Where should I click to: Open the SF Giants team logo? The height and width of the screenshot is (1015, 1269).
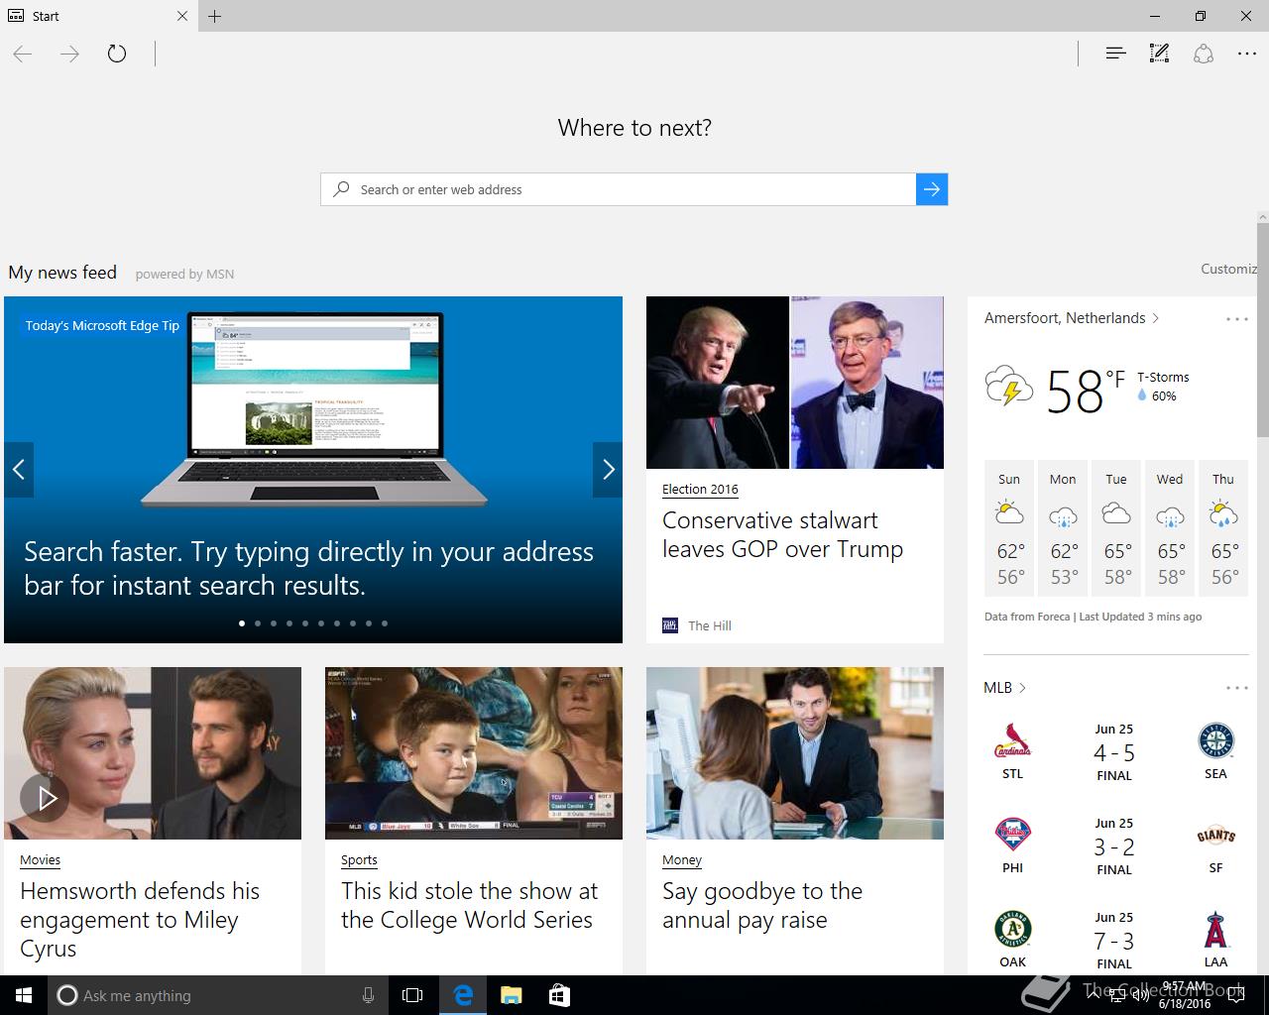coord(1215,836)
